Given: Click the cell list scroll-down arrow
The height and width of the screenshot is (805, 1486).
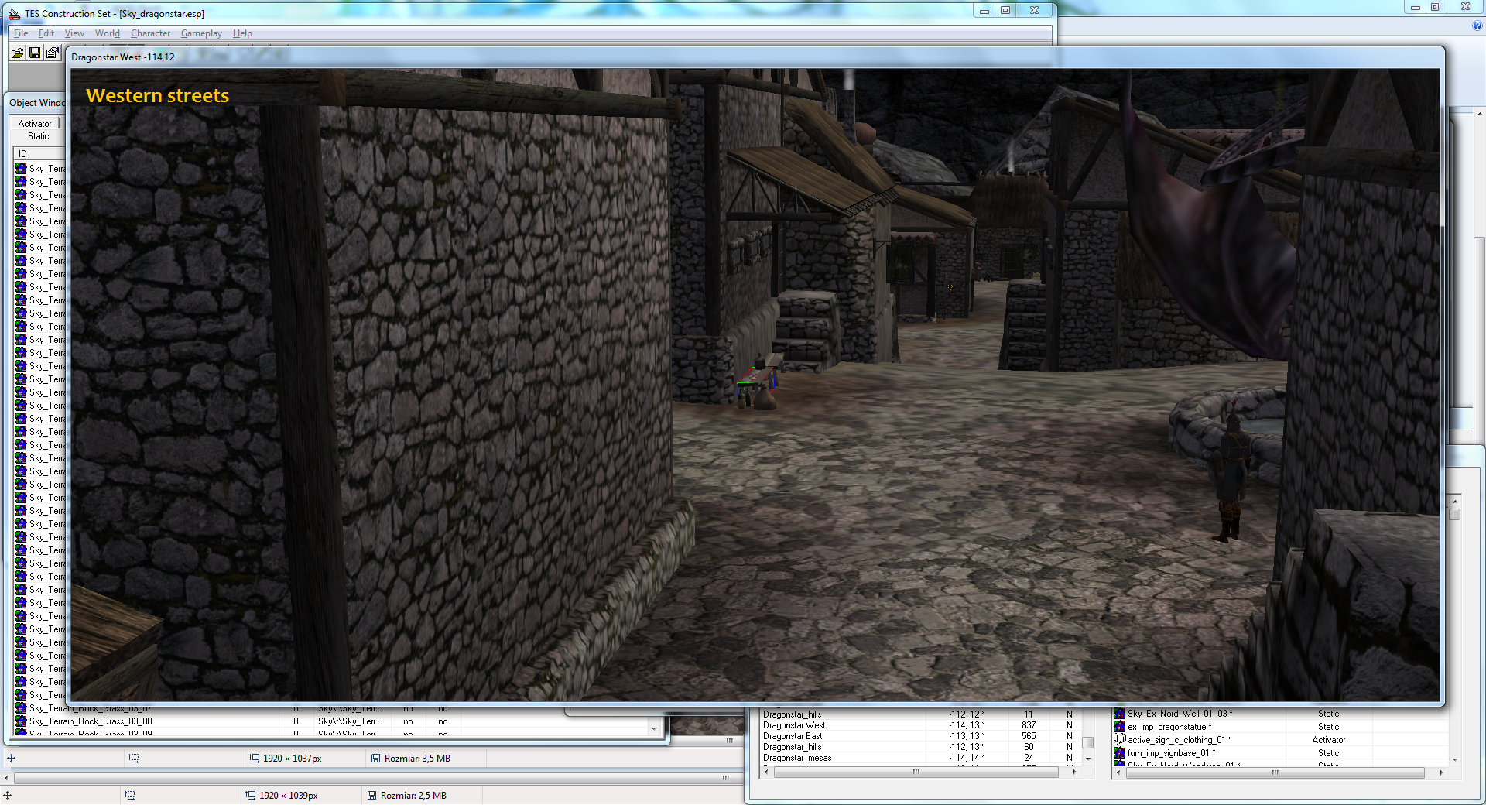Looking at the screenshot, I should (x=1087, y=759).
